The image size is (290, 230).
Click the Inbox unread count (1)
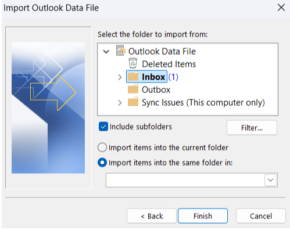173,77
